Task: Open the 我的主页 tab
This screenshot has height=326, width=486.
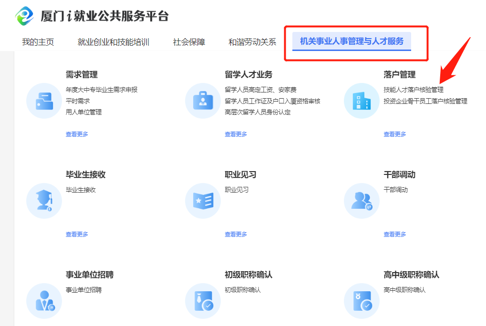Action: [38, 42]
